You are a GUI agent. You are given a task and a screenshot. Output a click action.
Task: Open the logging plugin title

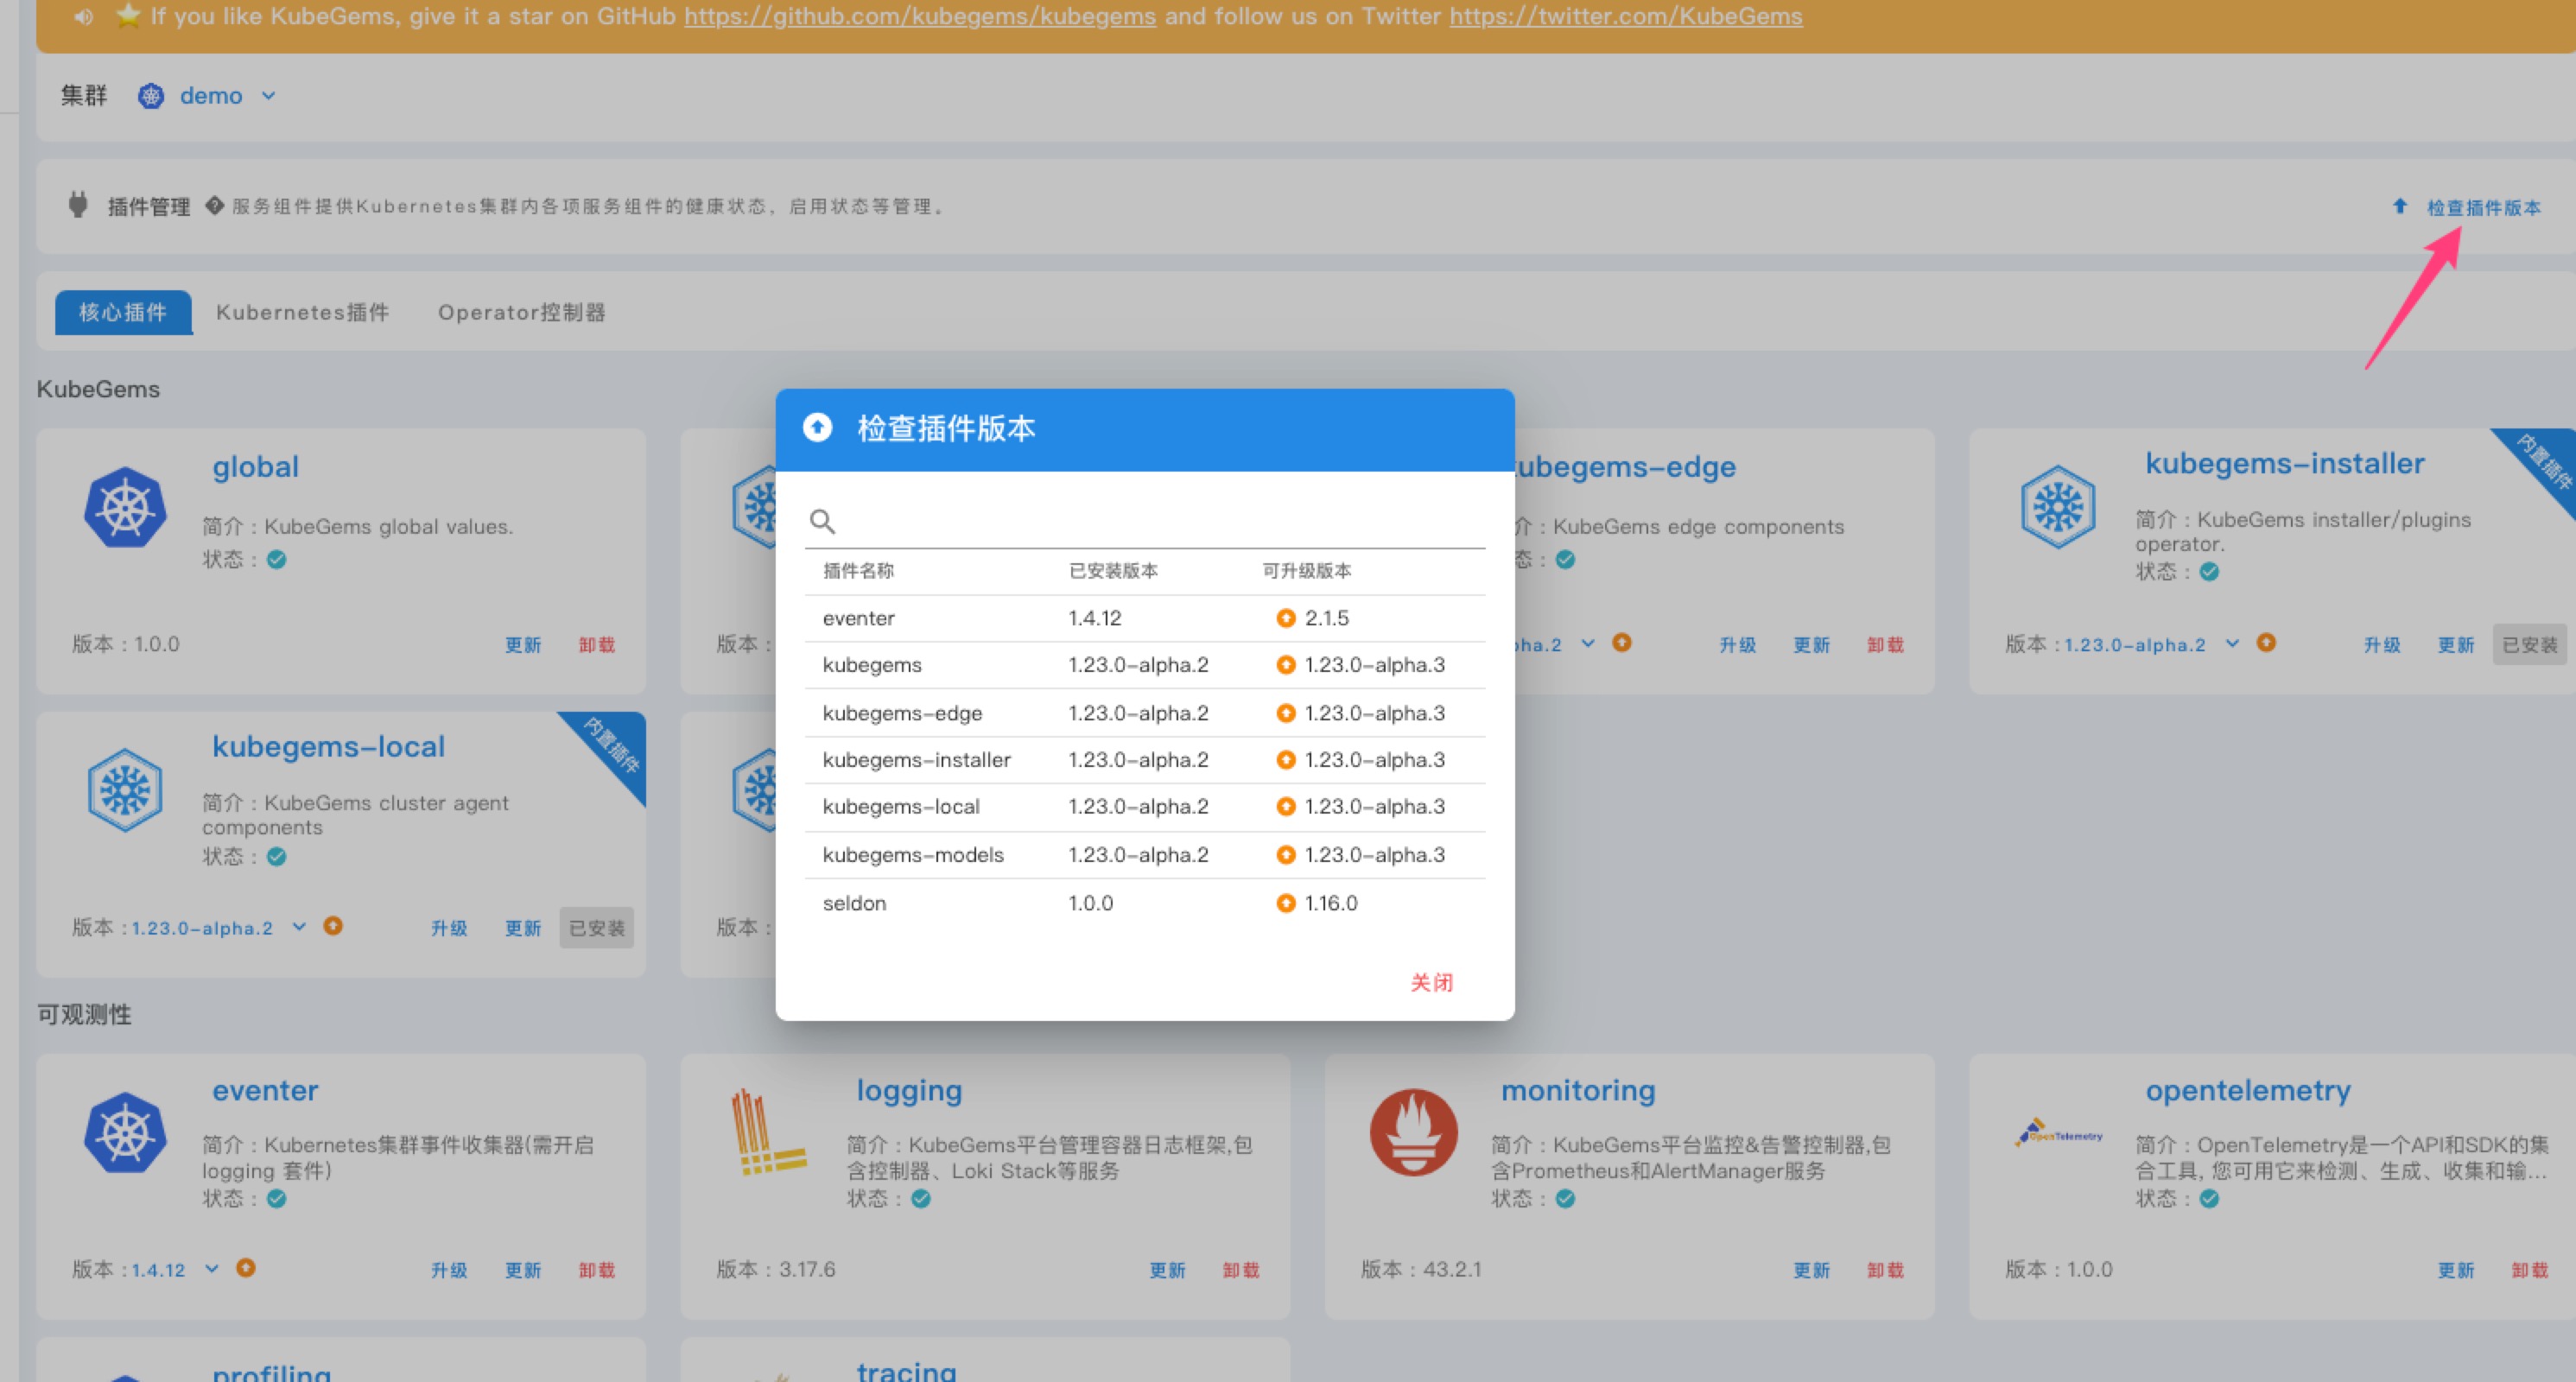click(x=909, y=1090)
